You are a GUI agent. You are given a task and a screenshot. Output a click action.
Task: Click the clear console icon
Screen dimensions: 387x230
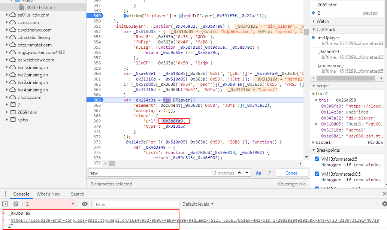pyautogui.click(x=16, y=204)
